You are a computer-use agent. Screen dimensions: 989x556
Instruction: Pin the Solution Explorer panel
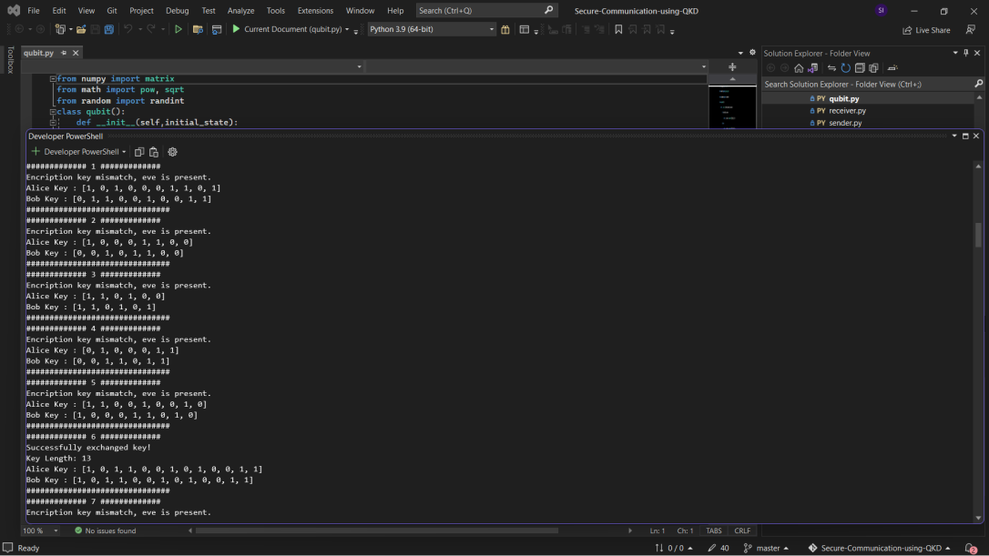tap(965, 53)
